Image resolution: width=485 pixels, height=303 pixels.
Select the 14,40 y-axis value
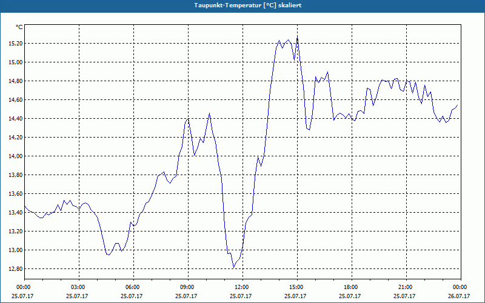click(16, 119)
